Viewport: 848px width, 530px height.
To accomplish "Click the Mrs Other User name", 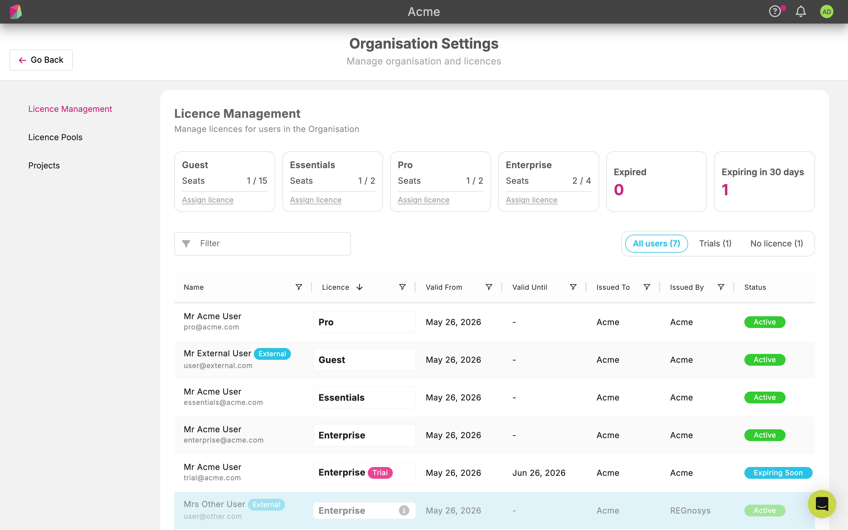I will 214,504.
